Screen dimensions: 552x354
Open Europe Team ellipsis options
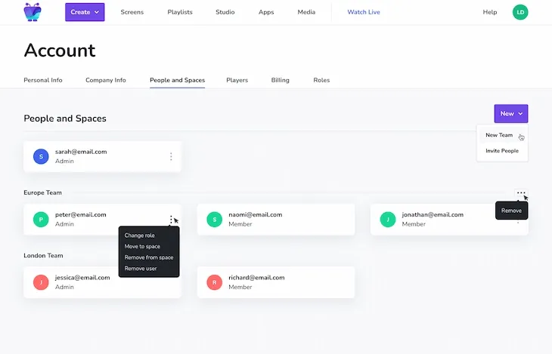click(521, 192)
